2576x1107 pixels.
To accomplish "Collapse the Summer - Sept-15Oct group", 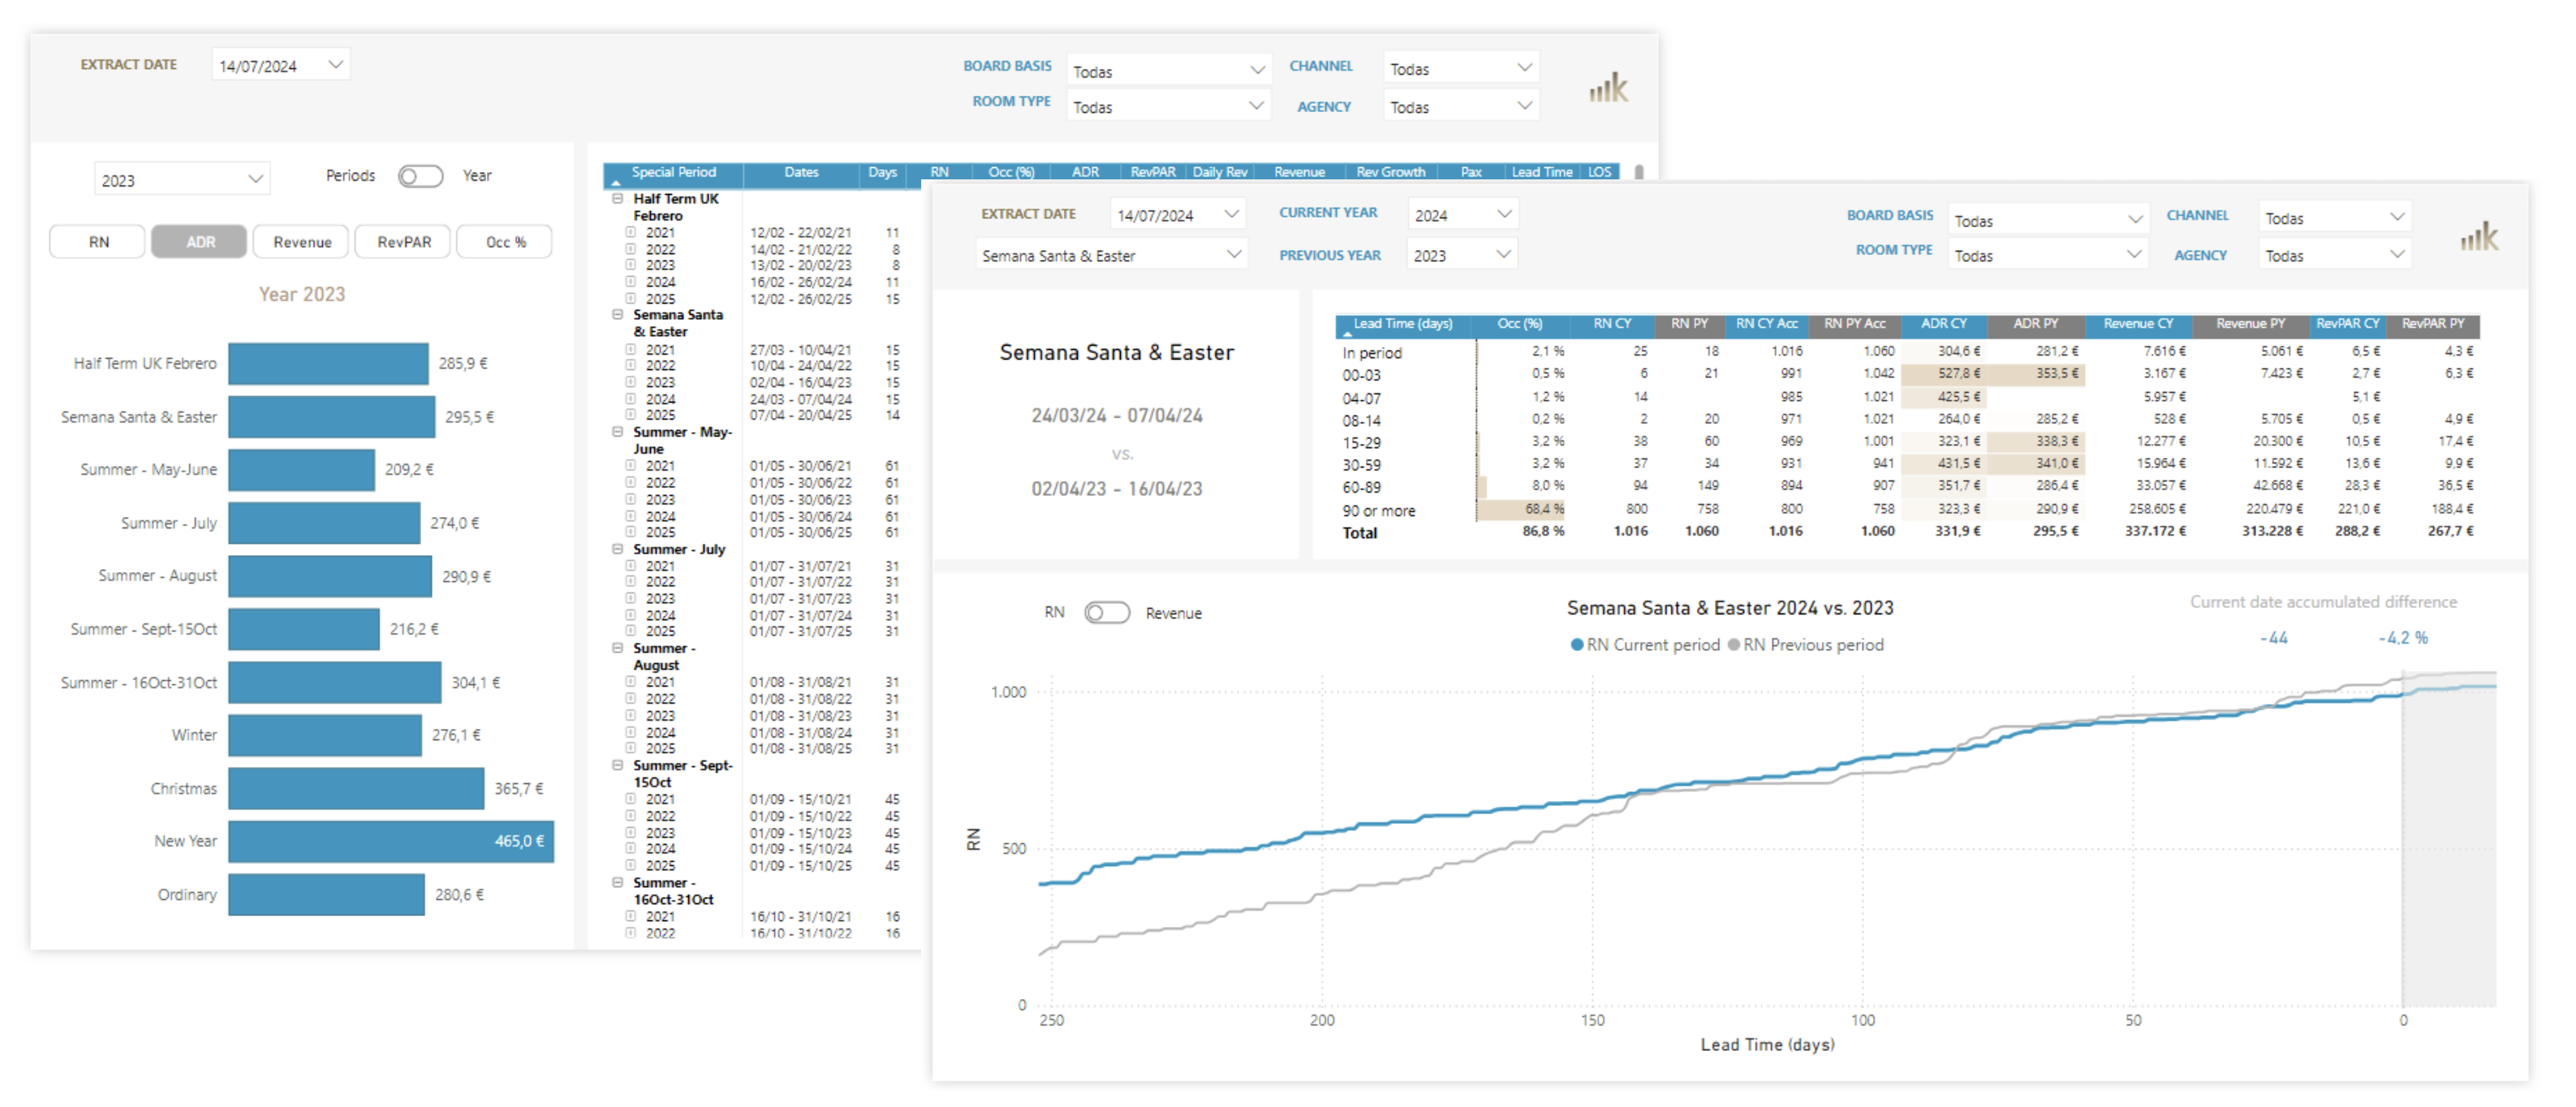I will (x=618, y=765).
